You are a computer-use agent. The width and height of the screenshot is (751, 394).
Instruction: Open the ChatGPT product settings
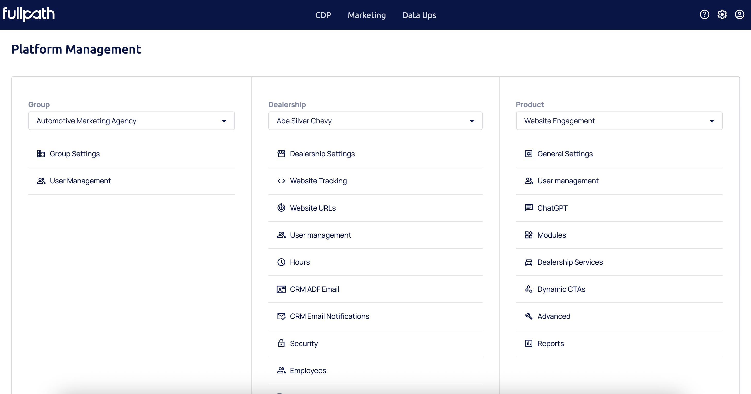coord(552,208)
